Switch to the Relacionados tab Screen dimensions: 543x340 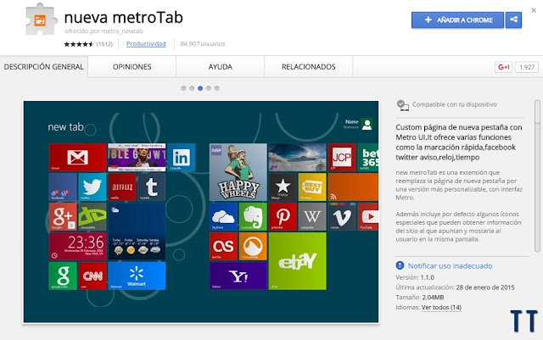[309, 67]
